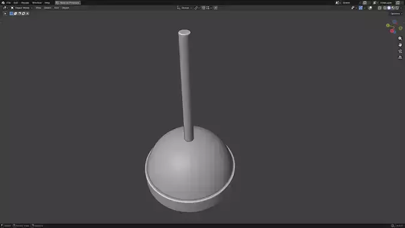405x228 pixels.
Task: Open the gizmo options dropdown arrow
Action: pyautogui.click(x=364, y=8)
